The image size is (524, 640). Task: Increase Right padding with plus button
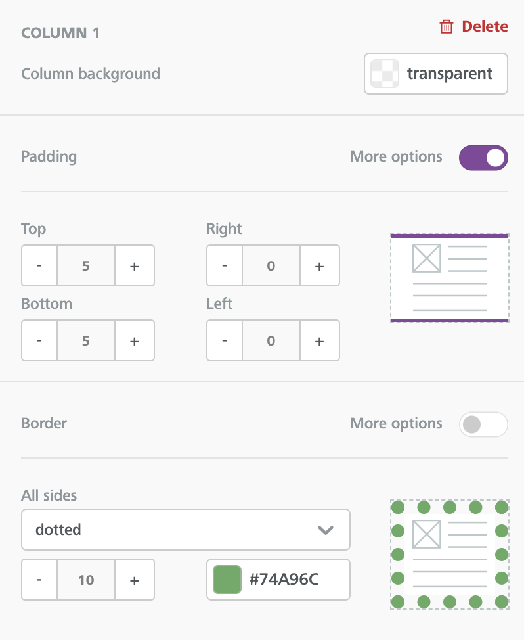click(x=320, y=265)
